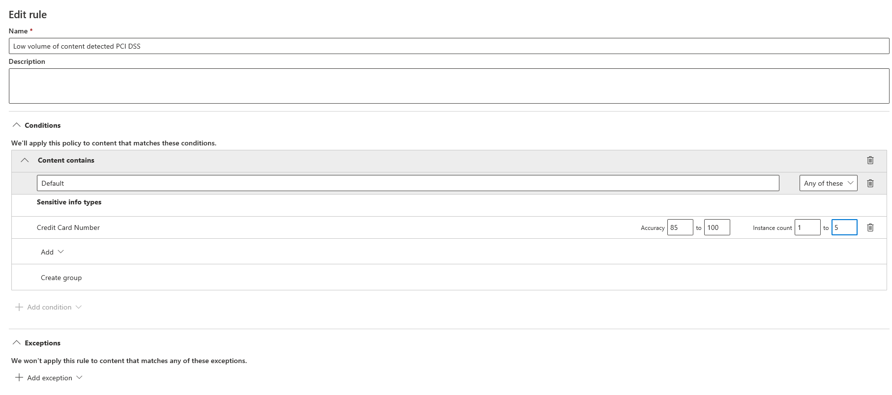Edit the Accuracy minimum value 85

pyautogui.click(x=680, y=227)
